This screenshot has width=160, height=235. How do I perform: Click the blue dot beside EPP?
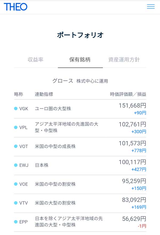[x=16, y=222]
